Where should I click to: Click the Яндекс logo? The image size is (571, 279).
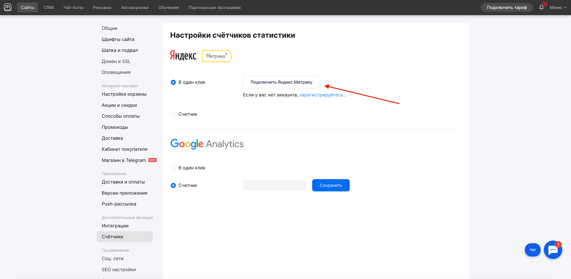click(x=183, y=55)
